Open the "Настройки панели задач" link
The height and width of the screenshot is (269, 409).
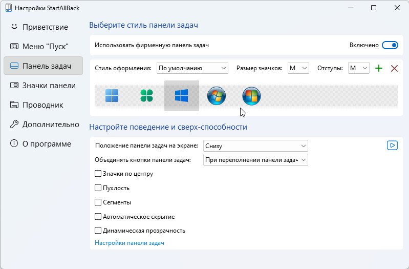click(130, 243)
